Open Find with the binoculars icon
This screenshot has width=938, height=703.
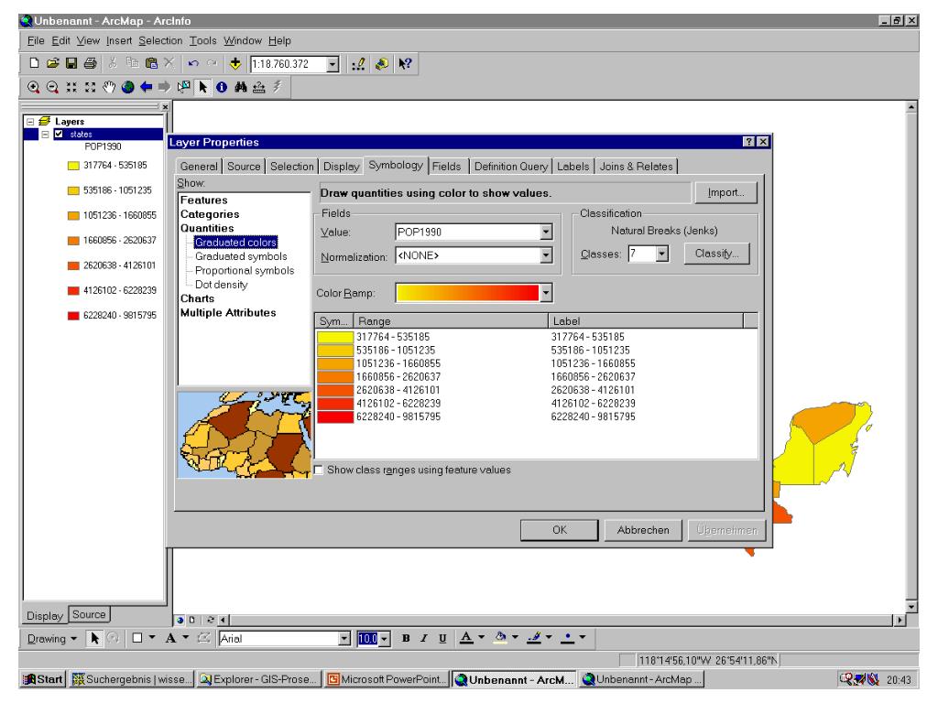pos(241,87)
